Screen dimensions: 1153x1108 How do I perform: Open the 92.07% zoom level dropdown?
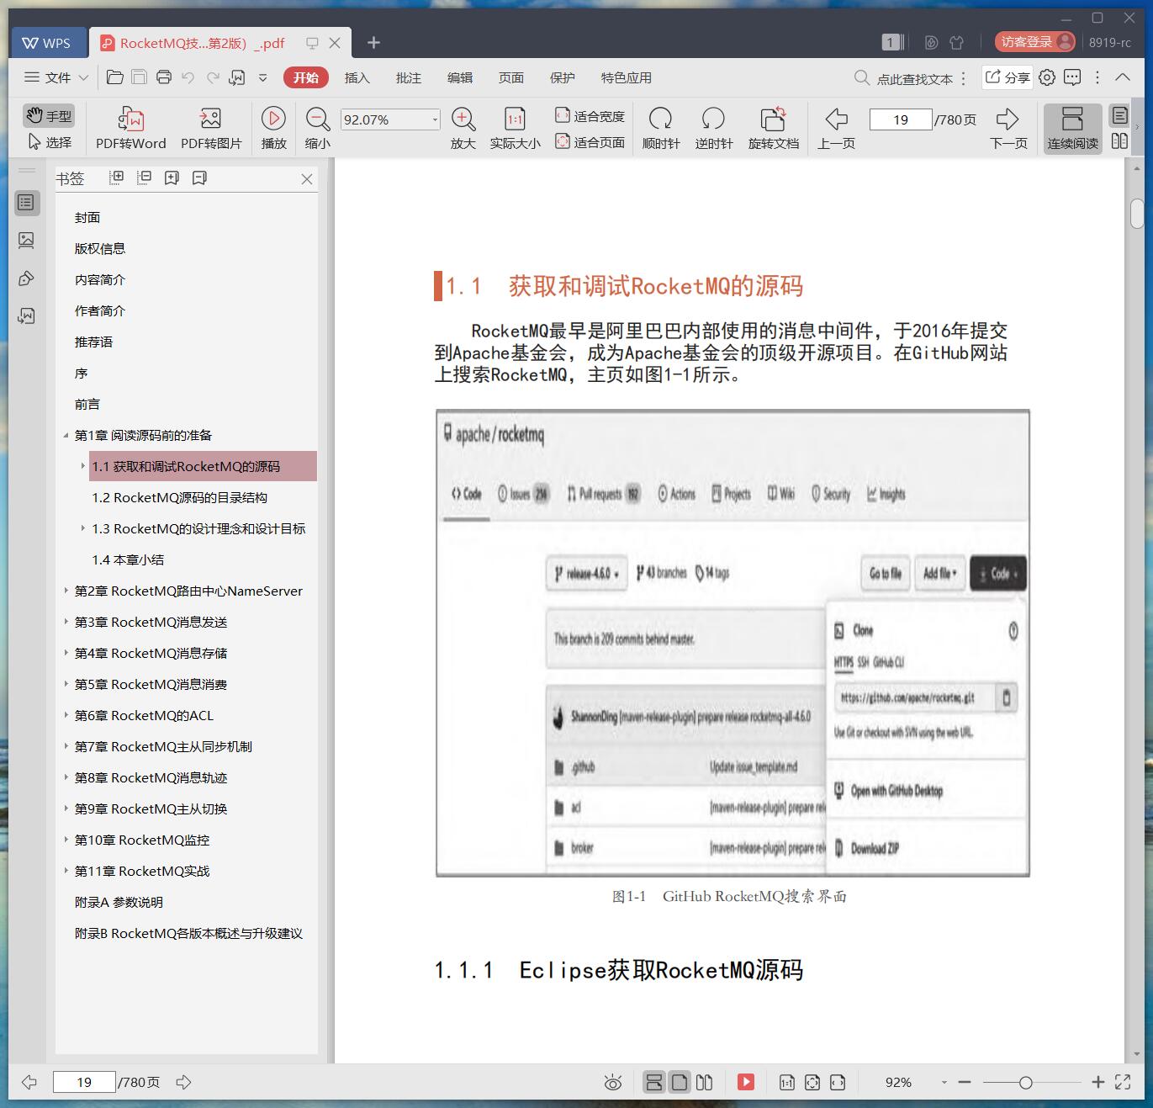tap(435, 119)
